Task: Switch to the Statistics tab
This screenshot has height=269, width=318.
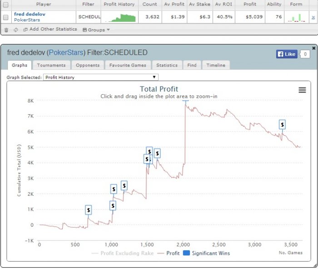Action: (x=167, y=65)
